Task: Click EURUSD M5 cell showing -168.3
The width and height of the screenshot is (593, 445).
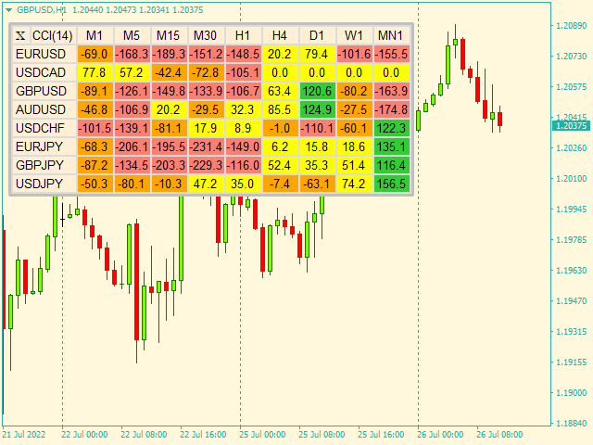Action: pyautogui.click(x=132, y=54)
